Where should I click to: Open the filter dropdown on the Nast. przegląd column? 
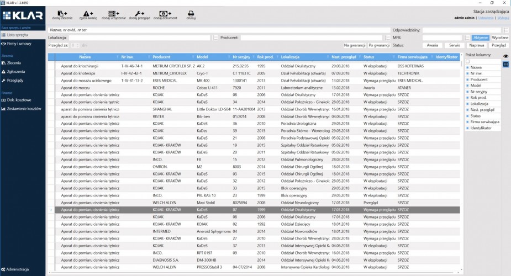pos(360,57)
